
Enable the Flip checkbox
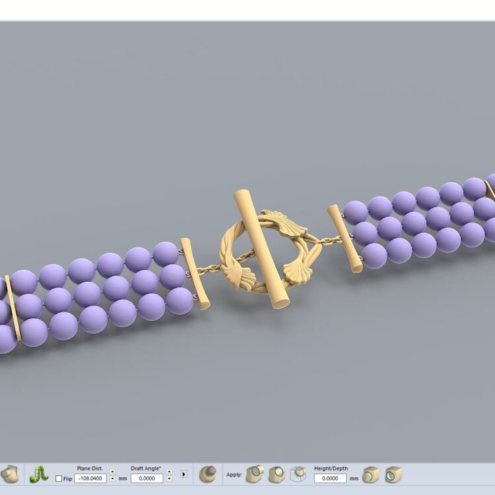point(59,478)
